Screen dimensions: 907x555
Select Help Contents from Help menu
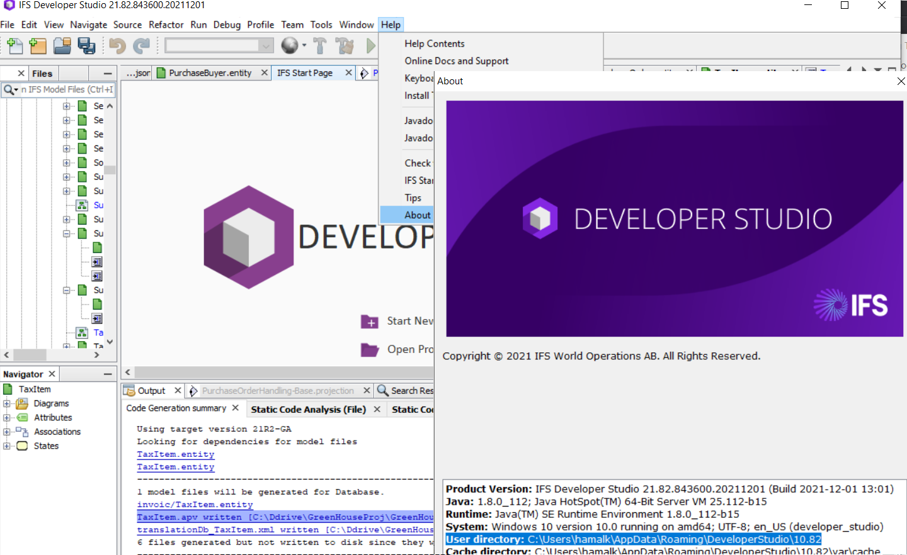click(x=435, y=43)
